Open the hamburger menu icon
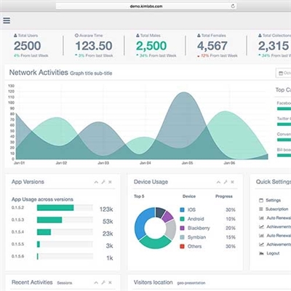The image size is (291, 291). point(7,20)
